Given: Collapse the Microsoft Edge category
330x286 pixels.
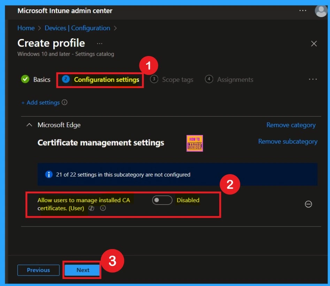Looking at the screenshot, I should tap(29, 125).
